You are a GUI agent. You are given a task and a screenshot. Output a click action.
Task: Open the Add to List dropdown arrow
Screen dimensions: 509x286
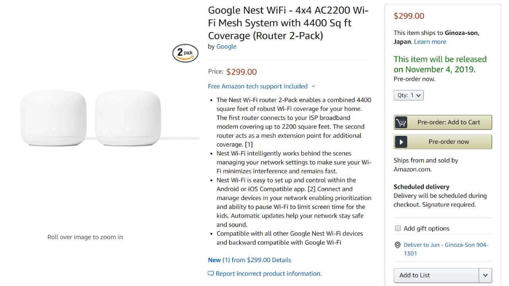click(x=485, y=275)
